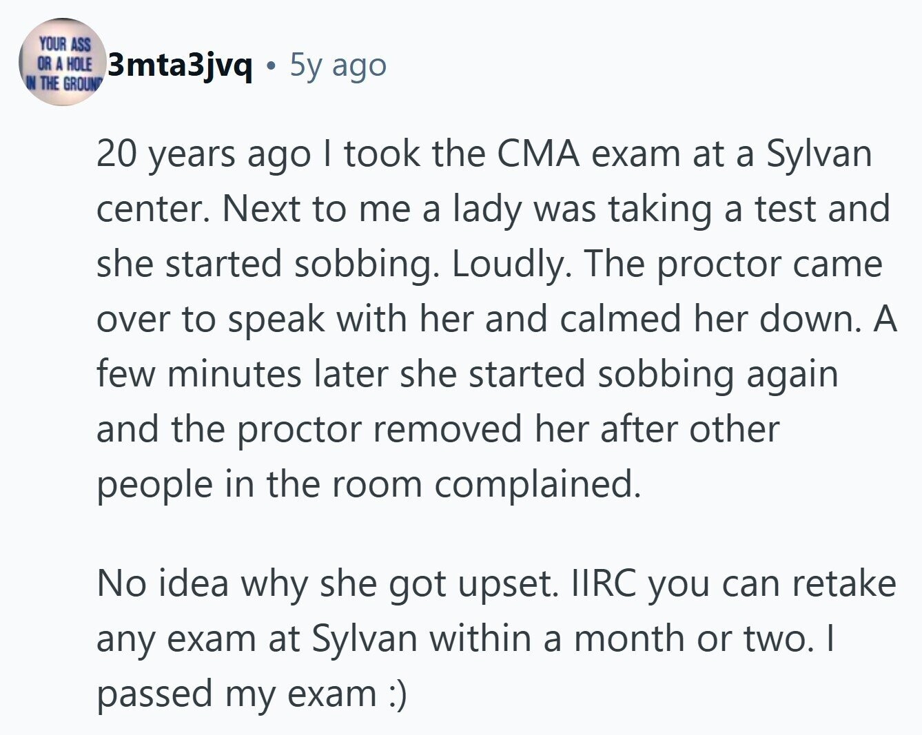Click the "5y ago" comment timestamp

338,65
